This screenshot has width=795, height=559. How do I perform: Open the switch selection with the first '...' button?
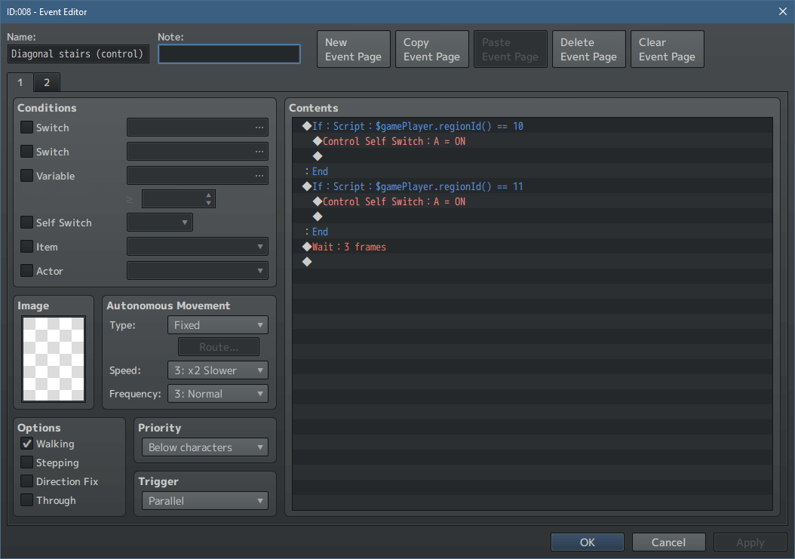(x=260, y=127)
